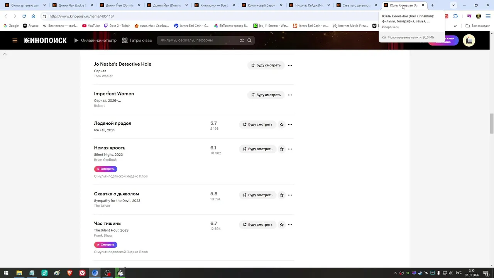Toggle Буду смотреть for Час тишины
This screenshot has height=278, width=494.
[x=258, y=225]
